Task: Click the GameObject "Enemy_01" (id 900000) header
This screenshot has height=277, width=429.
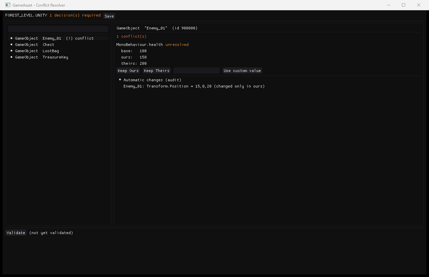Action: tap(157, 28)
